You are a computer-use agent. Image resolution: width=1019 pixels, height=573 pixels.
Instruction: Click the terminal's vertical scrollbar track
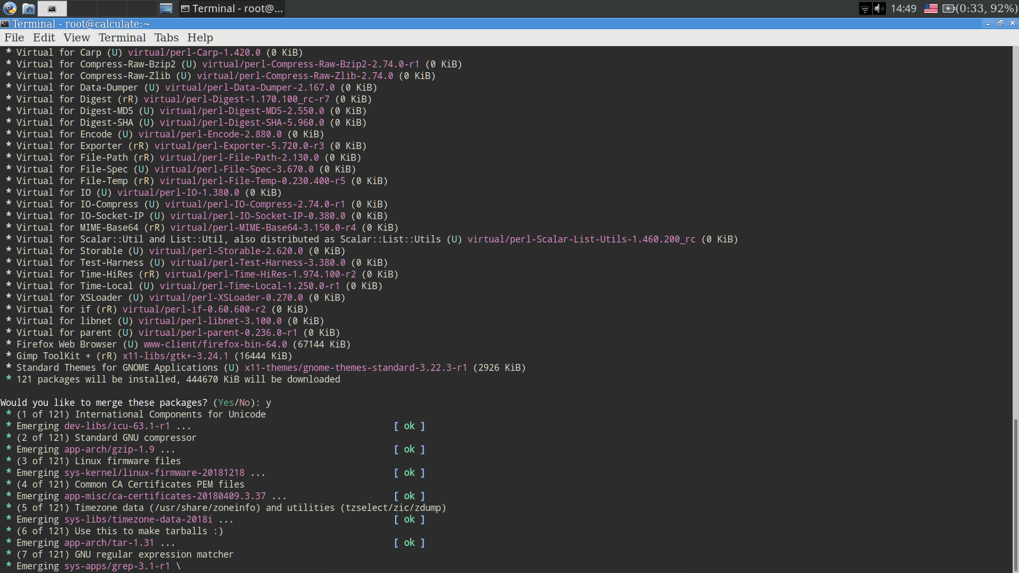1015,309
